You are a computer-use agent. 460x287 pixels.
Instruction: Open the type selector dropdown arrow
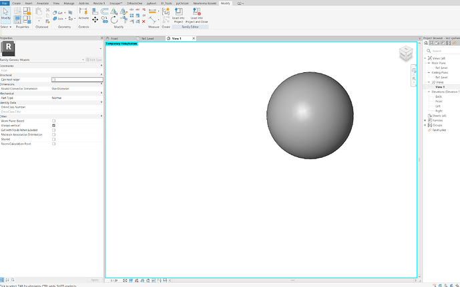pyautogui.click(x=101, y=49)
